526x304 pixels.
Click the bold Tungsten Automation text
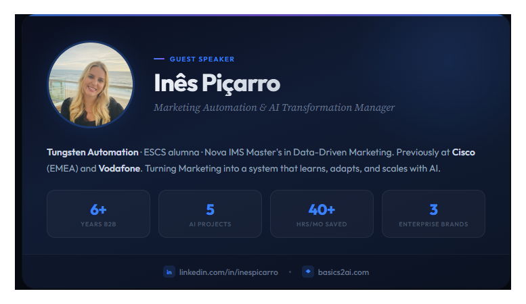tap(93, 152)
